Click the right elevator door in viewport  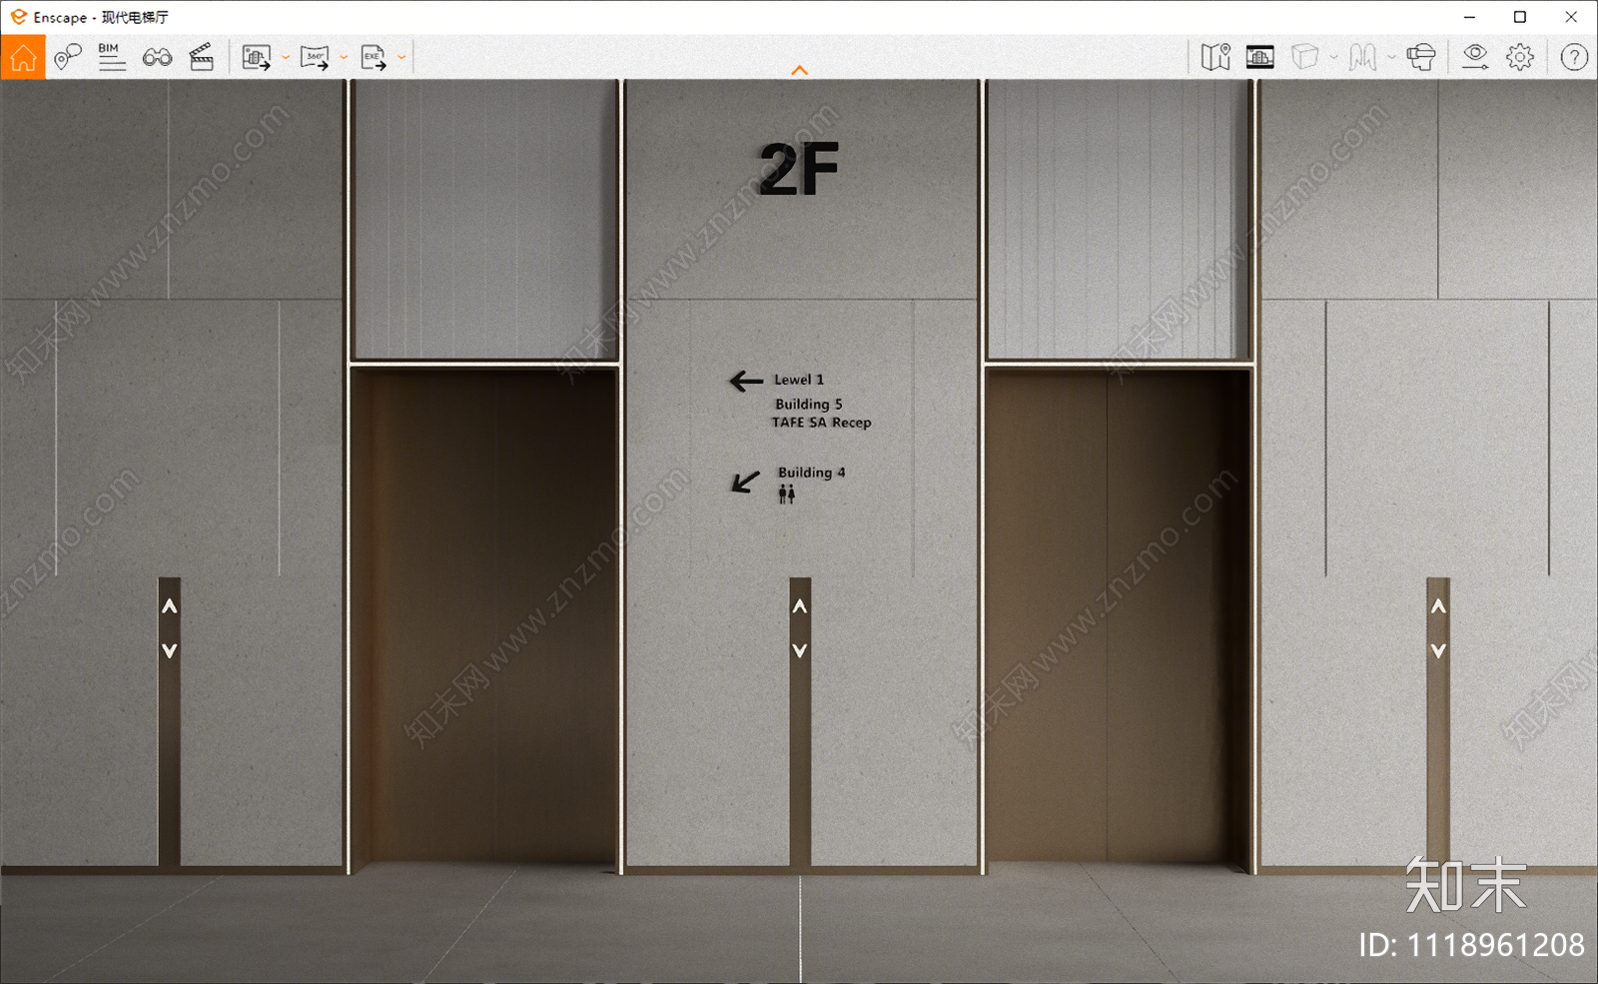click(x=1118, y=617)
